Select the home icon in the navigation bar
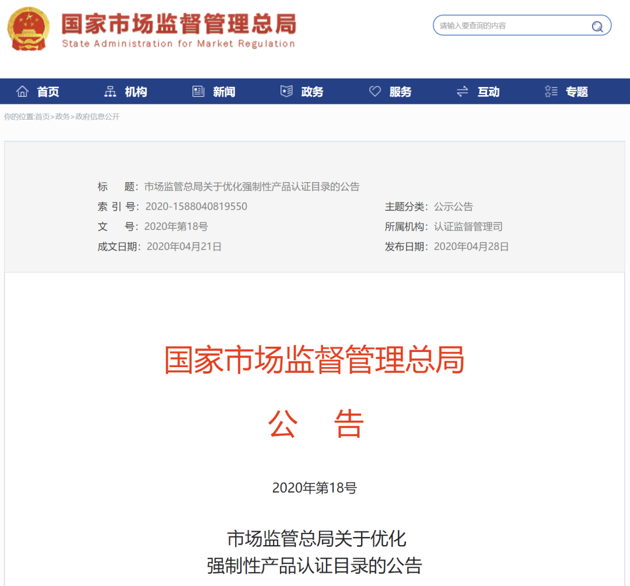The width and height of the screenshot is (630, 586). [x=22, y=91]
